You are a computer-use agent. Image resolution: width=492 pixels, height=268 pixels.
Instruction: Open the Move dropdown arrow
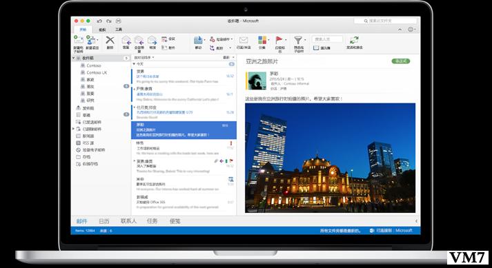[x=204, y=40]
